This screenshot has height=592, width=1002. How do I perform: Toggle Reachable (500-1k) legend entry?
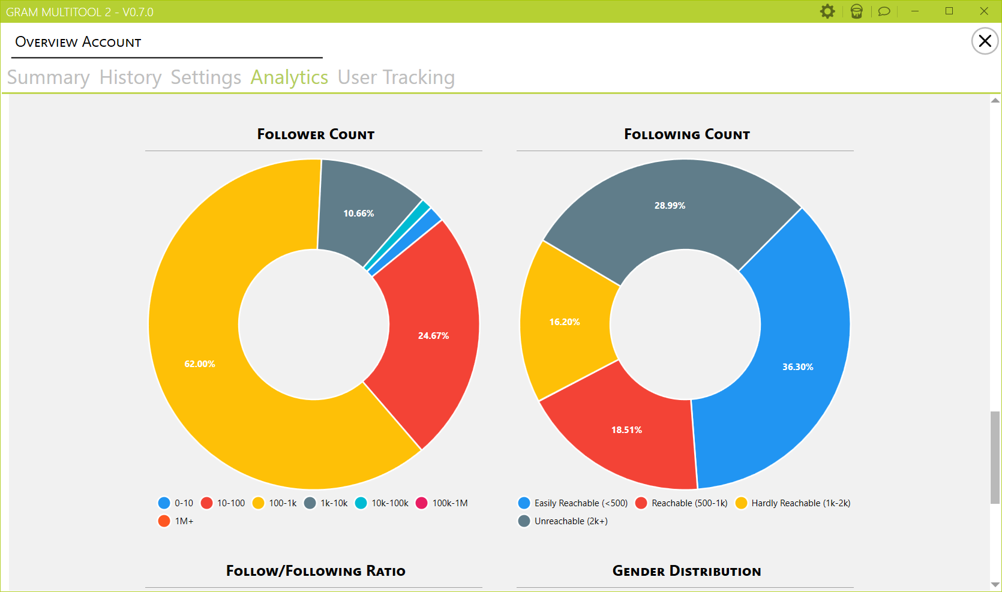[682, 503]
